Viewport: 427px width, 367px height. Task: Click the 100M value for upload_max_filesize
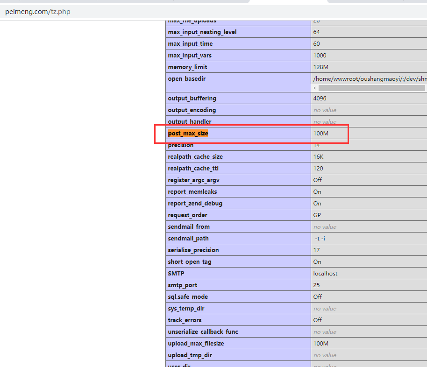(321, 344)
